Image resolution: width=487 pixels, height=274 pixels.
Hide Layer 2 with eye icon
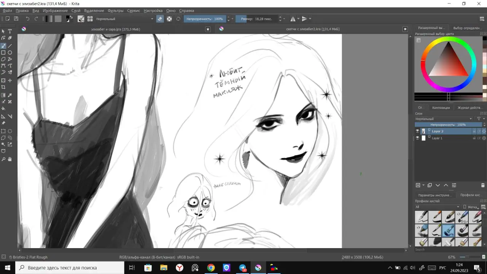point(417,131)
